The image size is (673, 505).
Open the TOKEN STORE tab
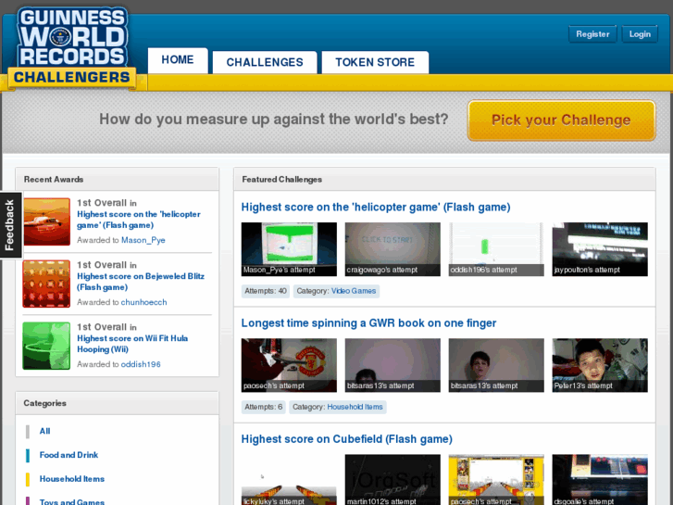[x=375, y=62]
